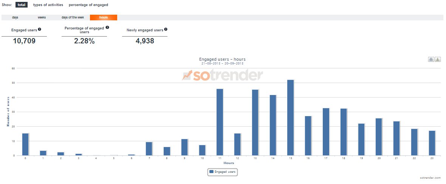Click the bar for hour 23
This screenshot has height=184, width=446.
coord(432,143)
